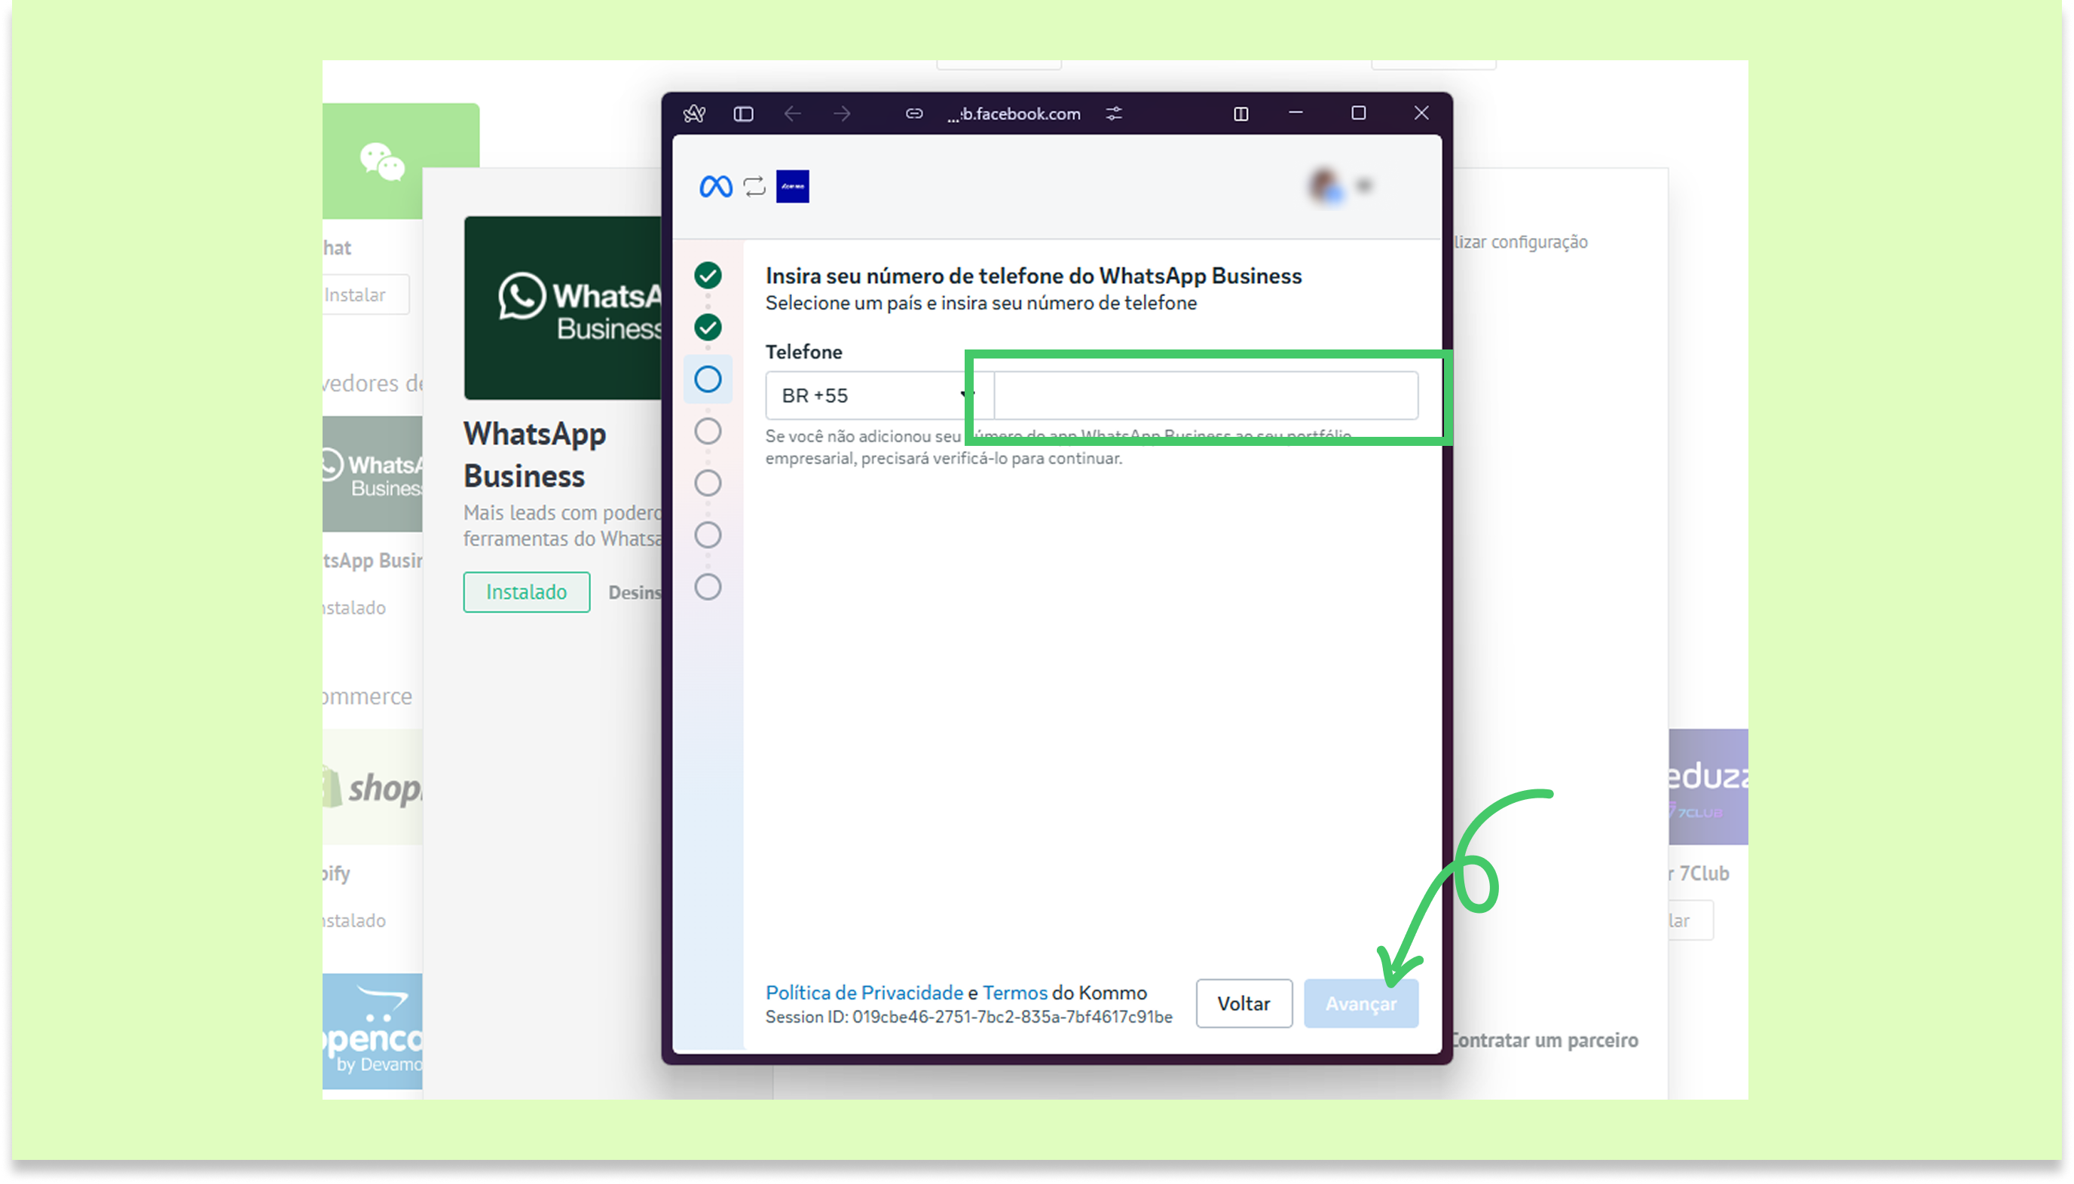Select the second completed step checkmark
Image resolution: width=2074 pixels, height=1184 pixels.
click(707, 328)
